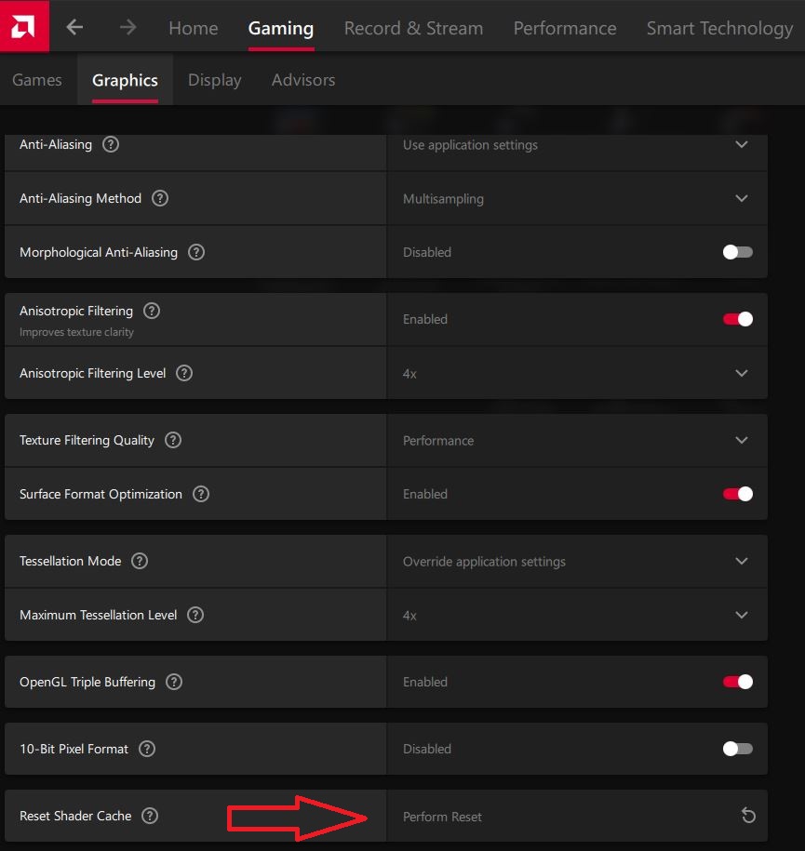
Task: Click Perform Reset
Action: tap(442, 817)
